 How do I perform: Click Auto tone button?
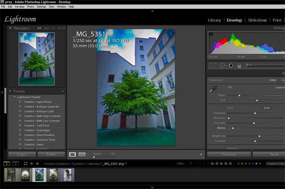tap(267, 108)
